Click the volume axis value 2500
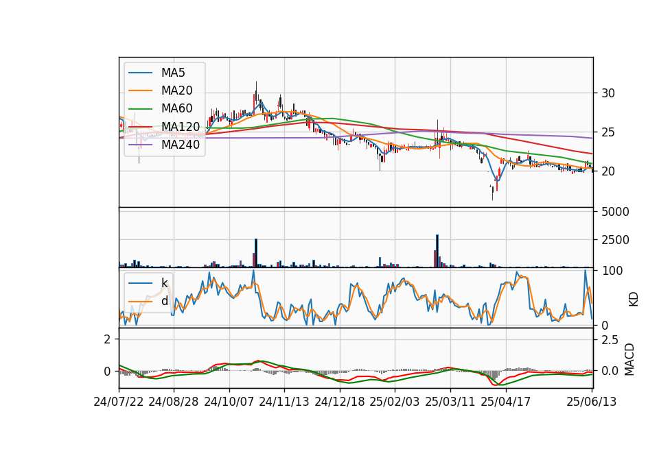Viewport: 659px width, 473px height. click(x=615, y=240)
